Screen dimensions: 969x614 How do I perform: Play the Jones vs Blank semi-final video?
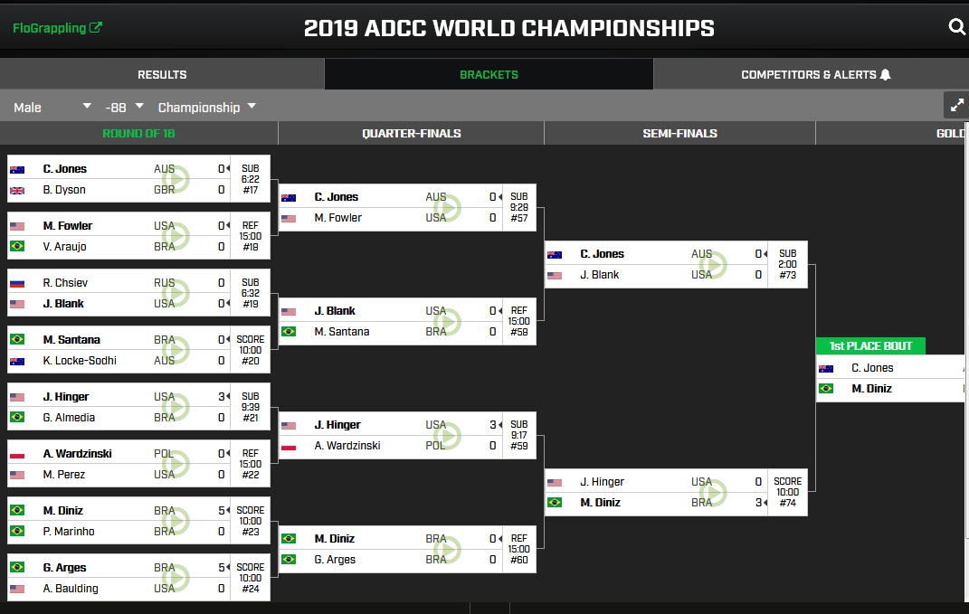pos(713,264)
